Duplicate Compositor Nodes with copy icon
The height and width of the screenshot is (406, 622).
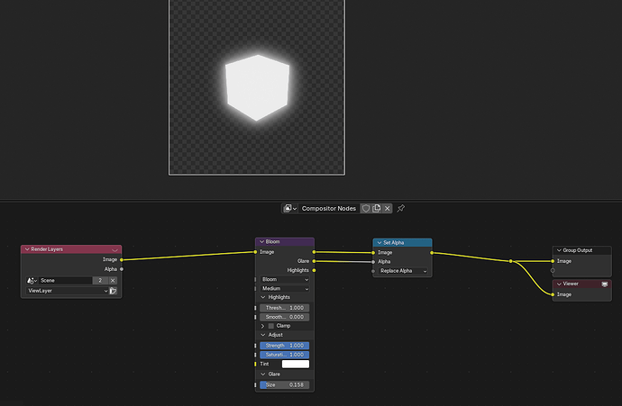(377, 208)
